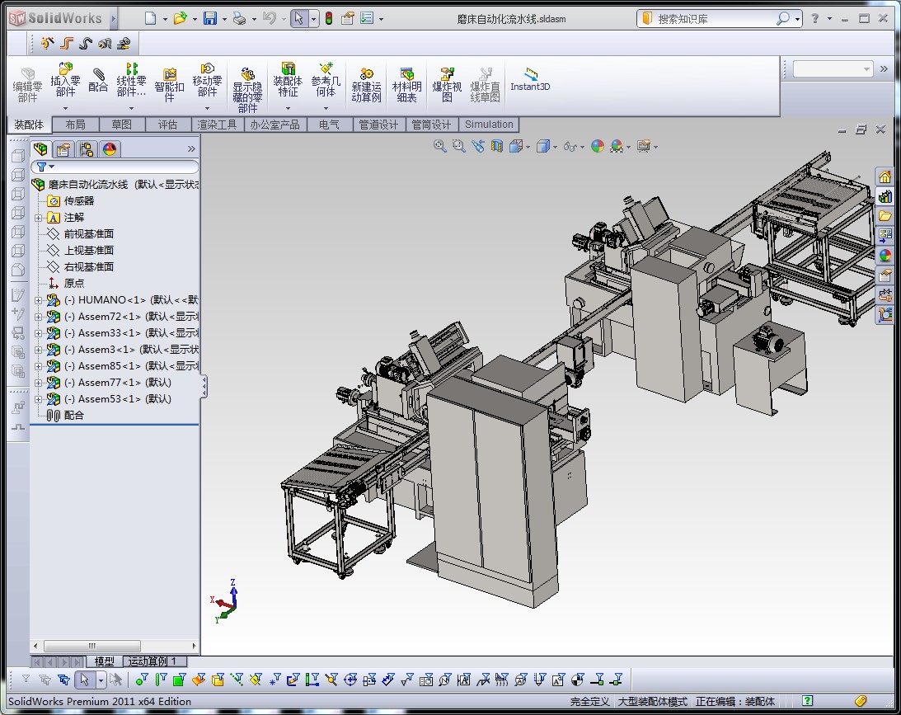Open the DisplayManager color sphere tab
901x715 pixels.
pos(110,149)
